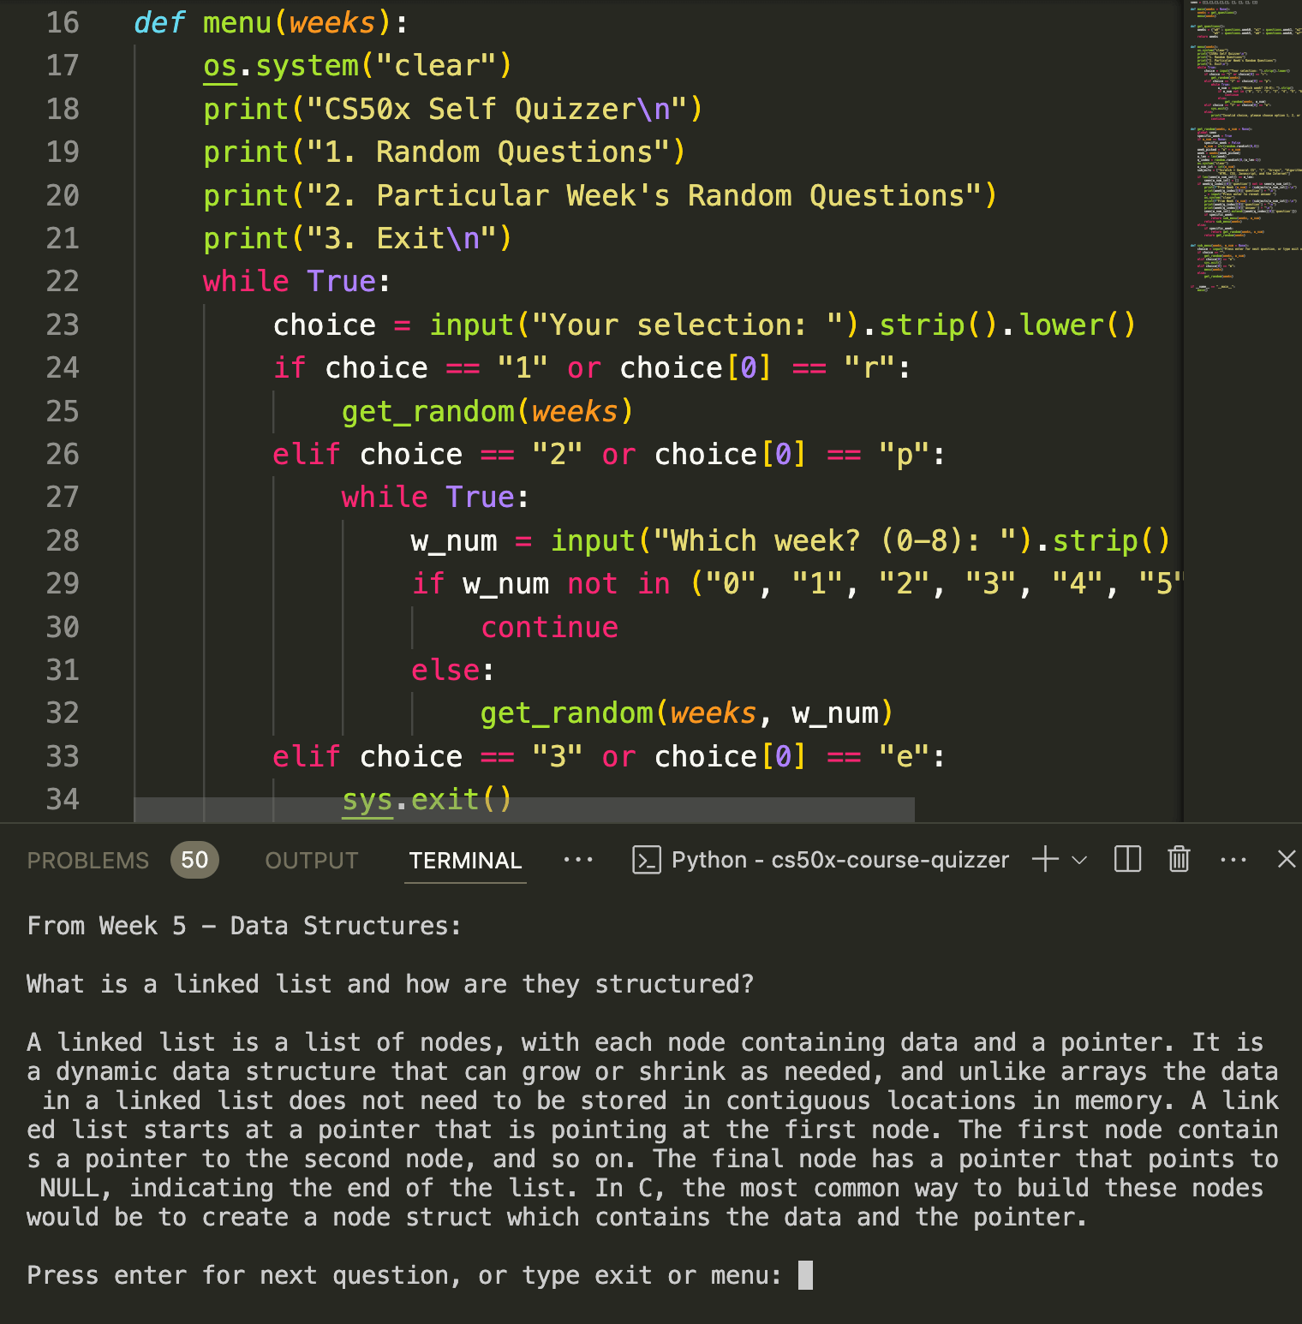The image size is (1302, 1324).
Task: Close the bottom panel with the X icon
Action: tap(1287, 860)
